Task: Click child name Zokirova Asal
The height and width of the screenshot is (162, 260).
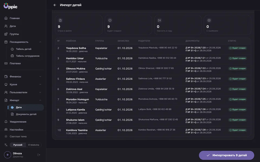Action: (74, 89)
